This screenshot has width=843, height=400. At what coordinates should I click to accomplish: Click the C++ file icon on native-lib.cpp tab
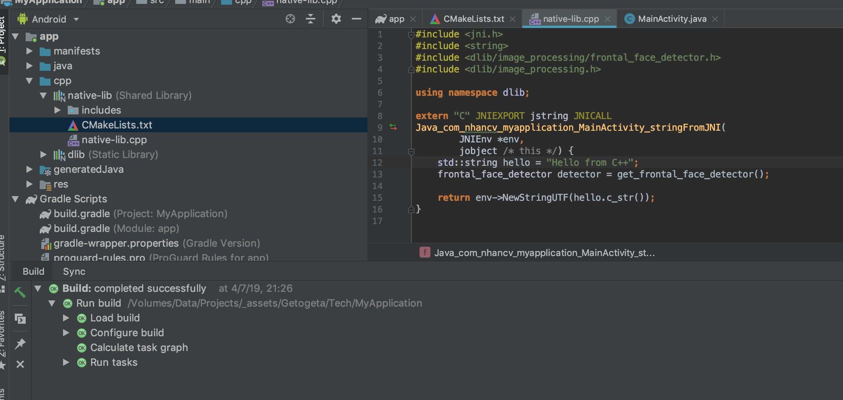point(535,18)
